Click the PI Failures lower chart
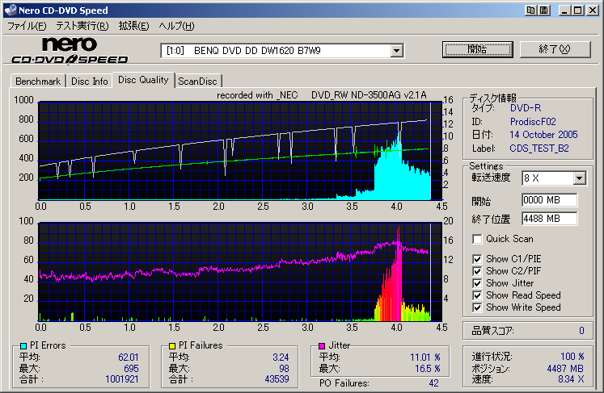The width and height of the screenshot is (604, 393). click(240, 272)
